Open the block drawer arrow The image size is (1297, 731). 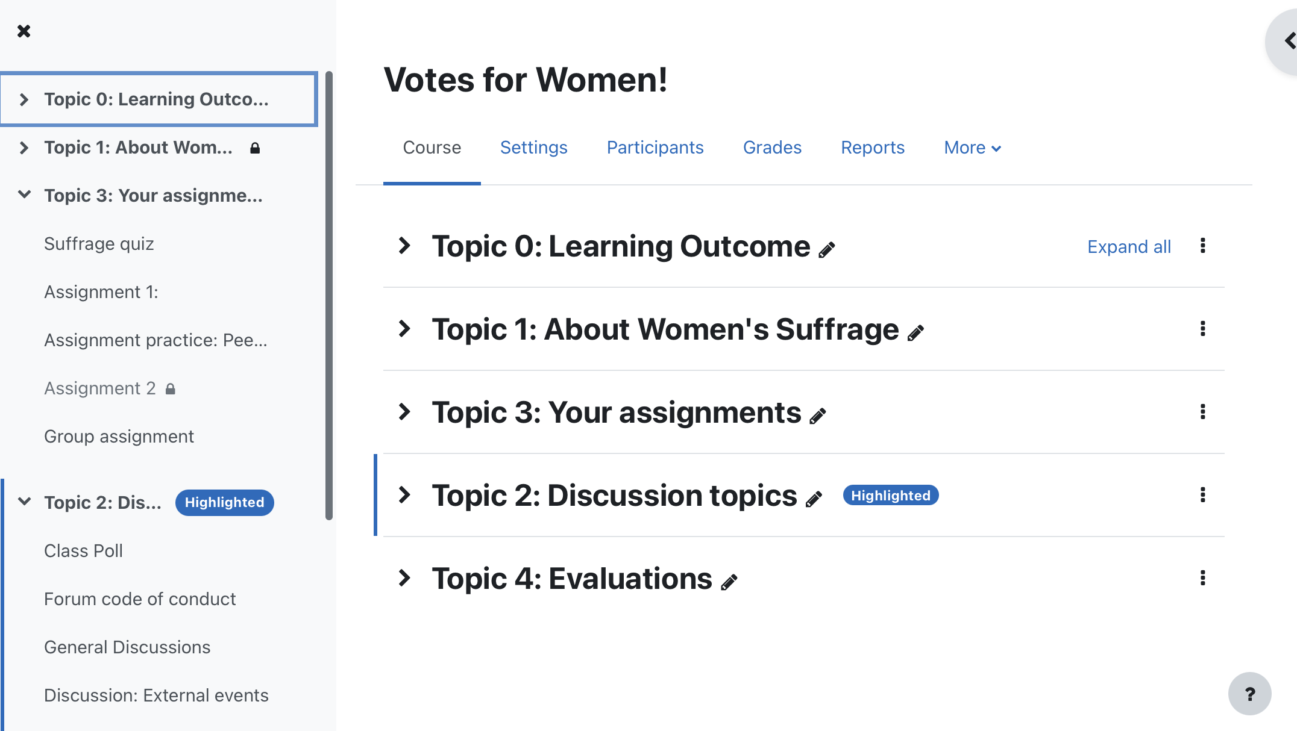tap(1285, 41)
